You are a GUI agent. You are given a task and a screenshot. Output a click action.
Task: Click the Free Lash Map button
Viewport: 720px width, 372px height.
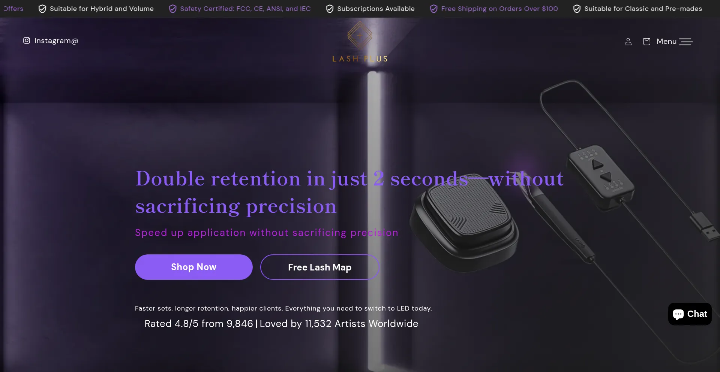(x=320, y=267)
